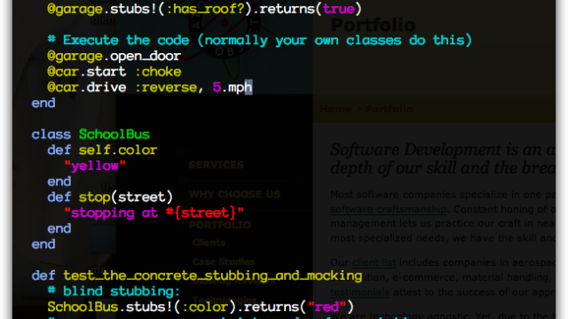Open 'PORTFOLIO' menu in background page
The height and width of the screenshot is (319, 568).
click(x=220, y=225)
